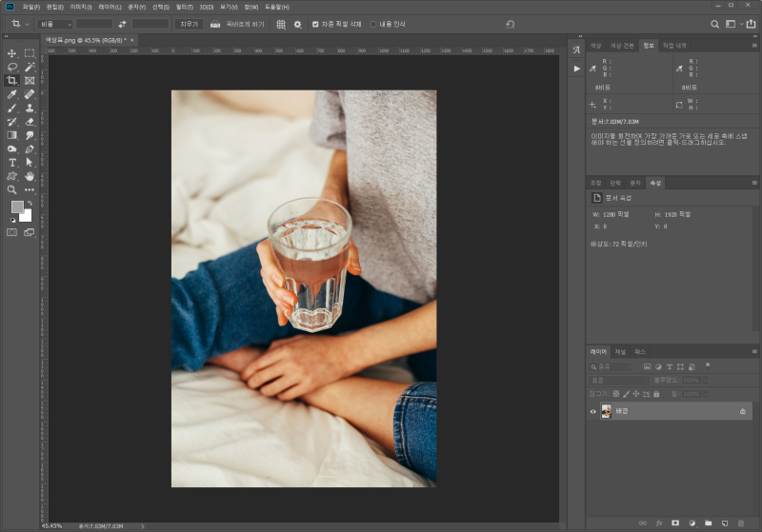The height and width of the screenshot is (532, 762).
Task: Open the Layers panel flyout menu
Action: tap(754, 351)
